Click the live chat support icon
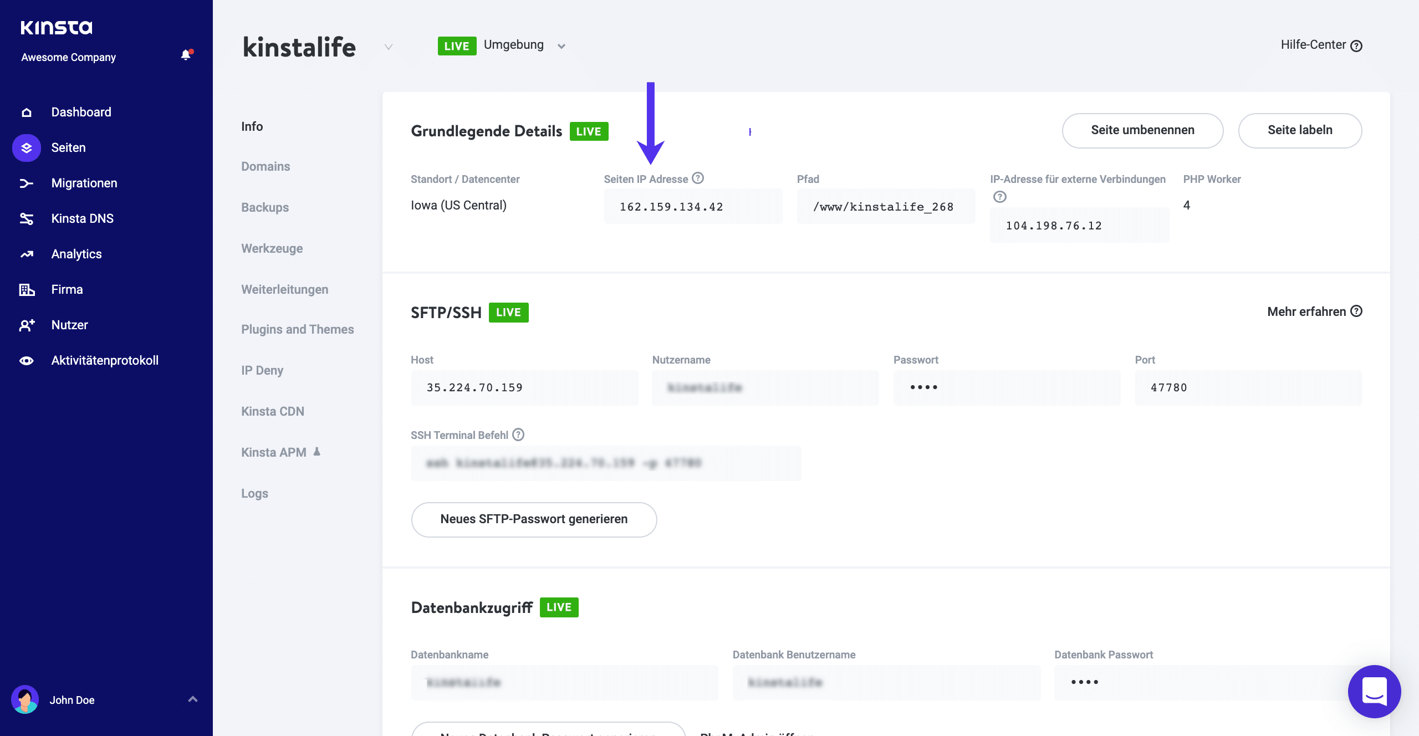The width and height of the screenshot is (1419, 736). tap(1374, 691)
